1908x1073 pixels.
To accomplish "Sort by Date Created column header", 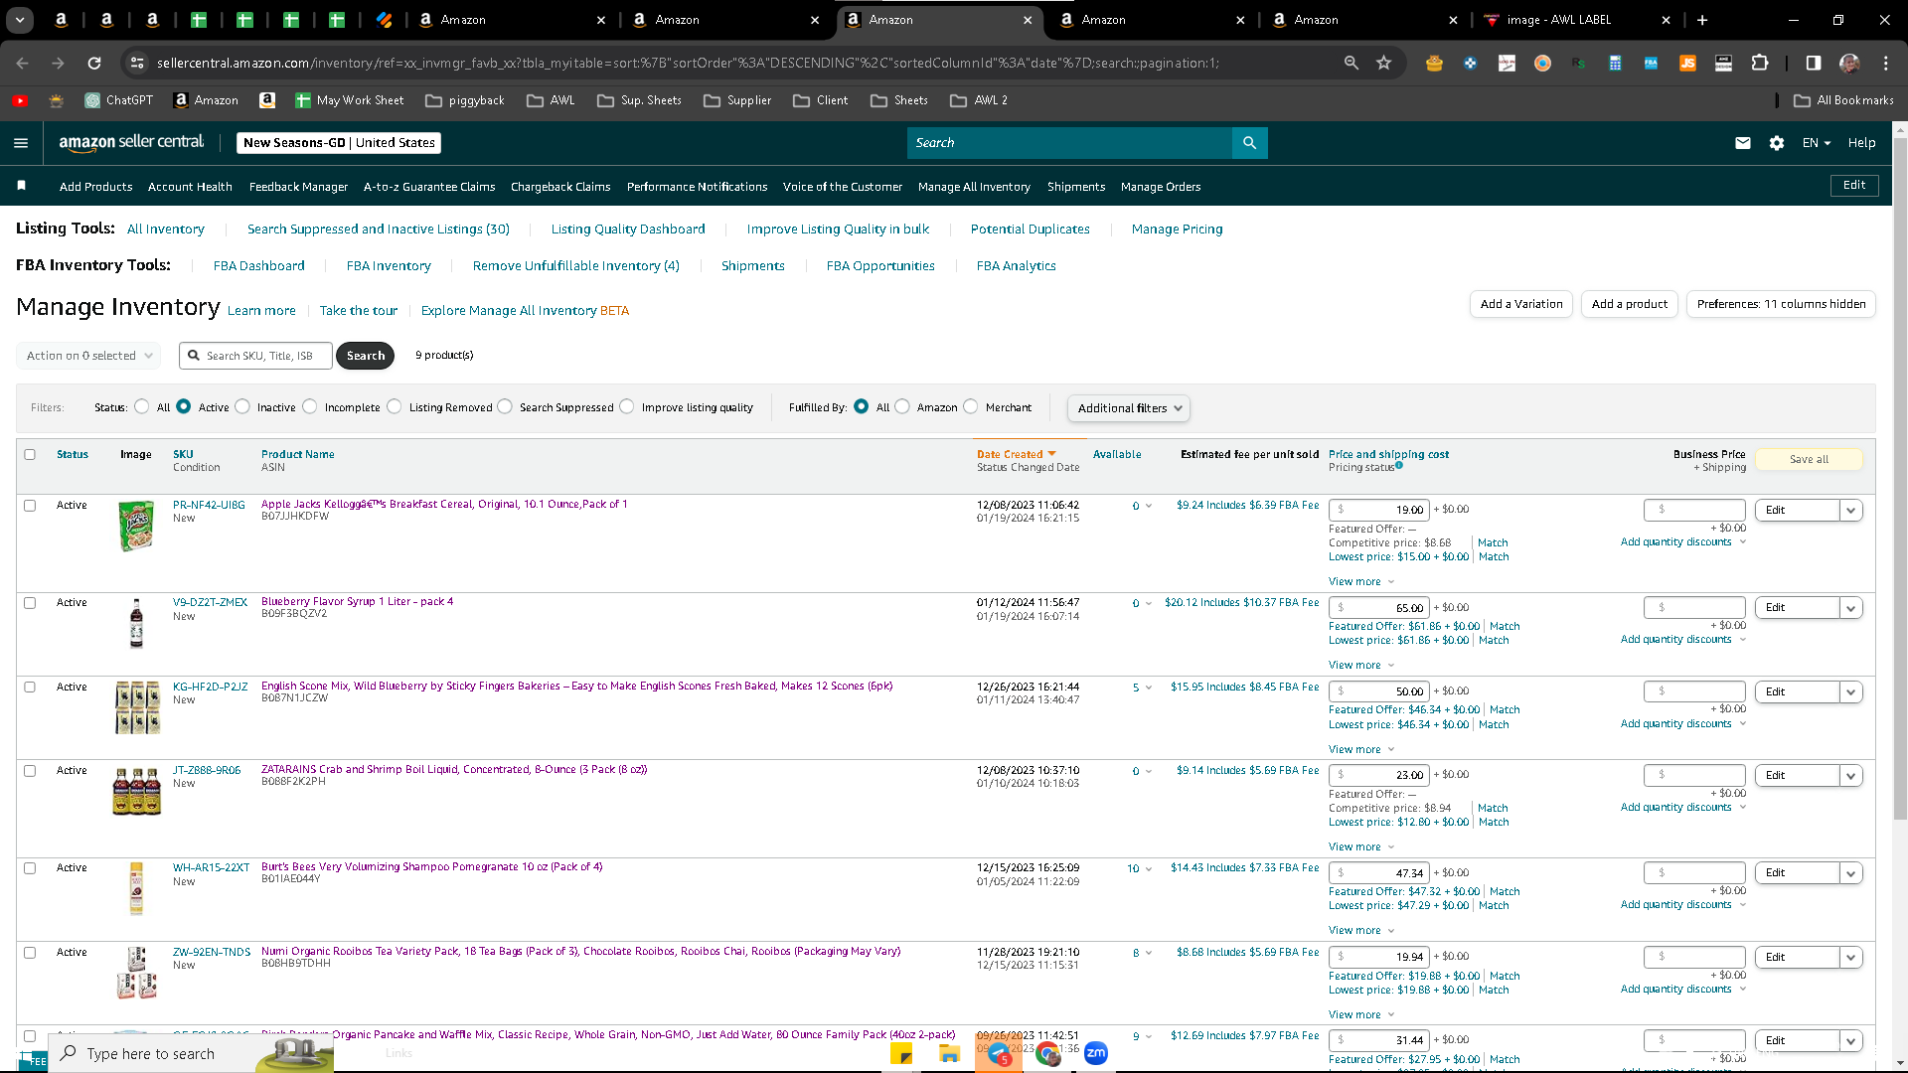I will click(x=1016, y=454).
